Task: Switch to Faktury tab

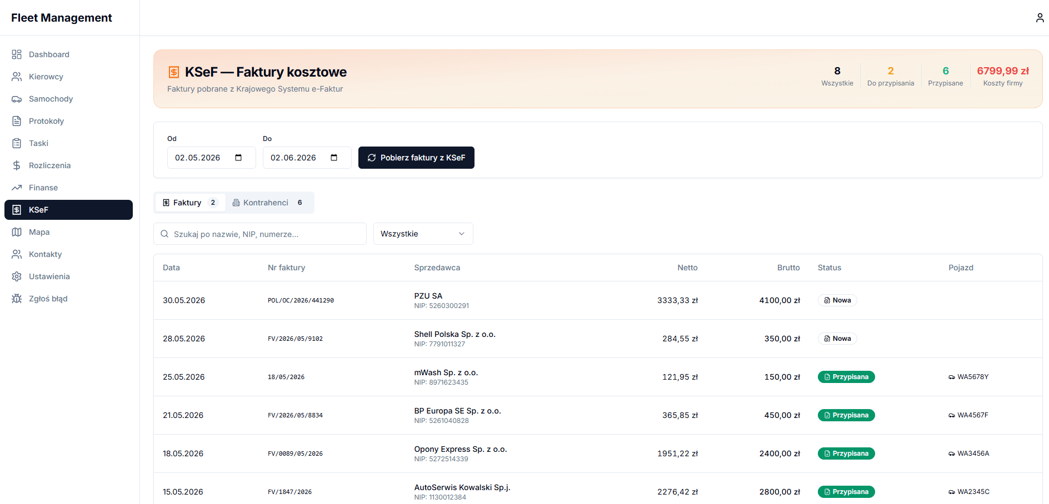Action: click(x=190, y=203)
